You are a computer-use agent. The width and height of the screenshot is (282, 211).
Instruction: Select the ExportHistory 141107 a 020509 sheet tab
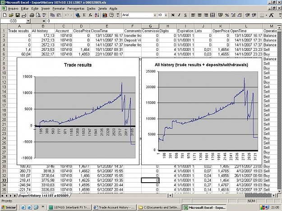tap(44, 195)
